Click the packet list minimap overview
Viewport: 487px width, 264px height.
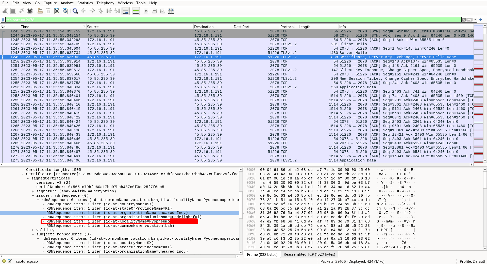[478, 93]
